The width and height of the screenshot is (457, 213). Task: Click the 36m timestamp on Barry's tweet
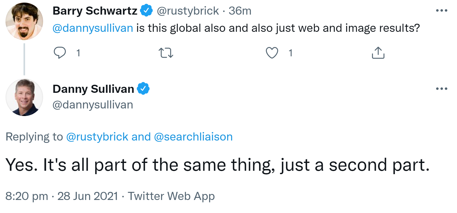(x=240, y=11)
